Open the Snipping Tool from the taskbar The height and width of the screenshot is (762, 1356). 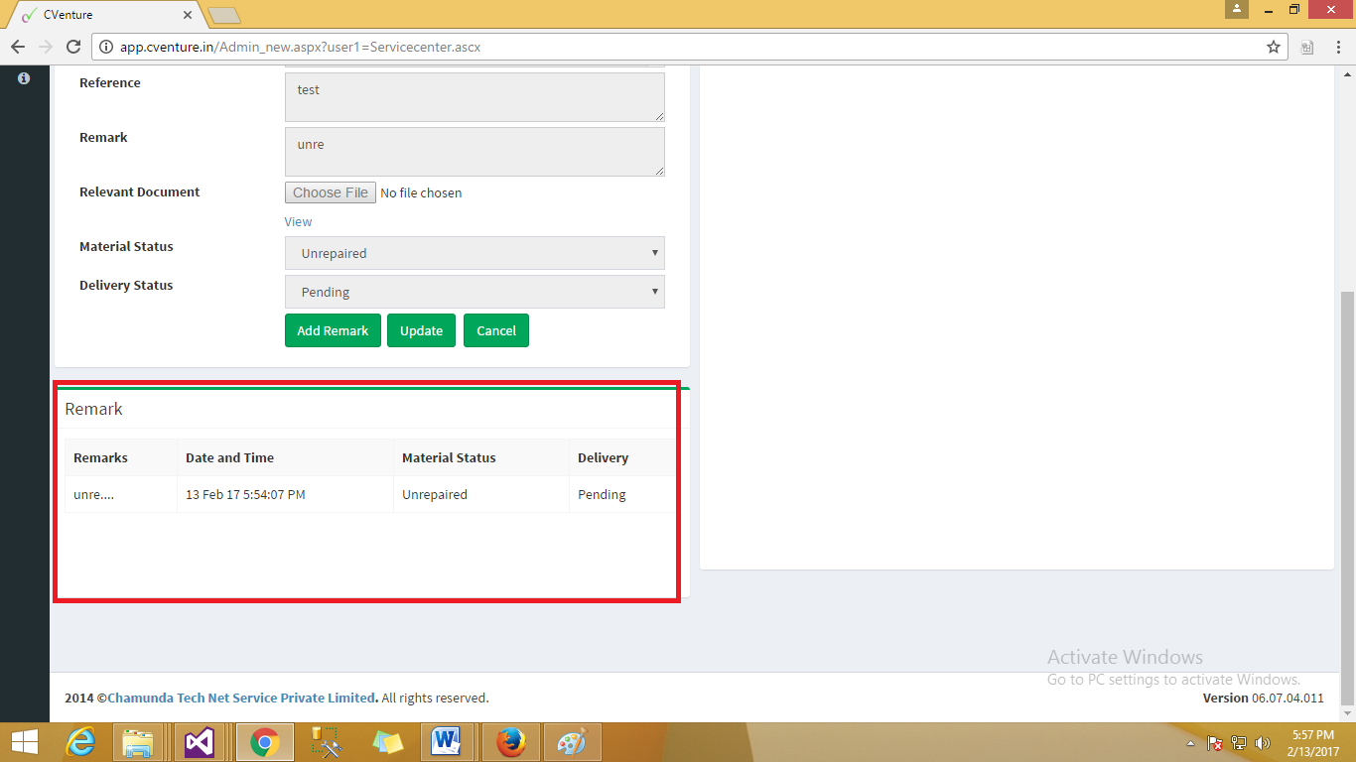[326, 742]
